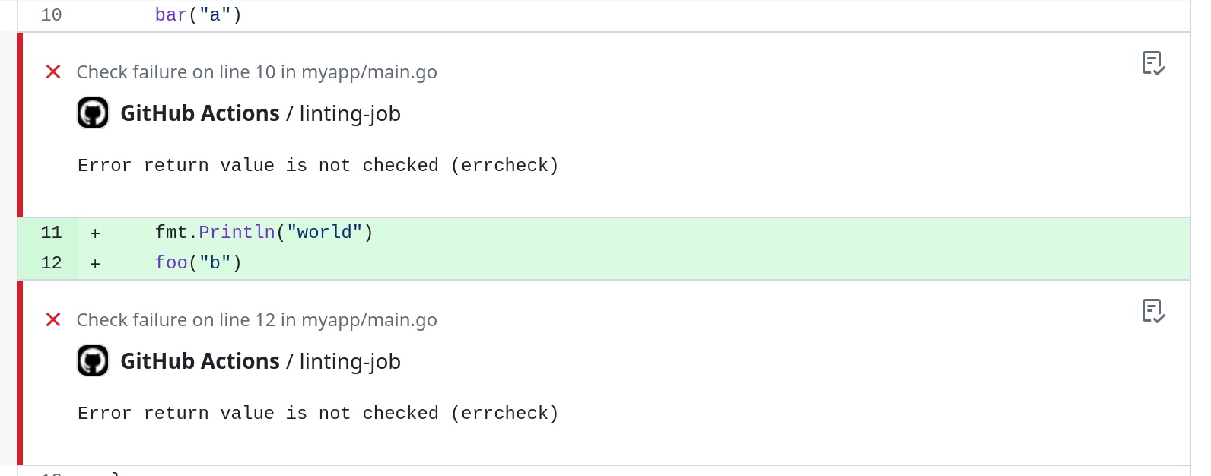Click the plus marker next to line 11
The width and height of the screenshot is (1211, 476).
click(94, 233)
